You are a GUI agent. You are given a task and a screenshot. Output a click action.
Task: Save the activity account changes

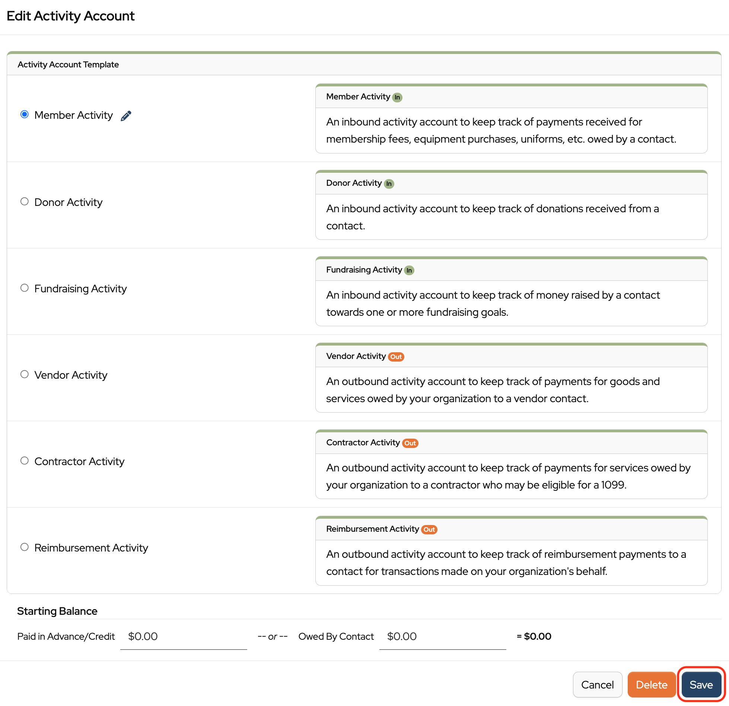coord(701,685)
